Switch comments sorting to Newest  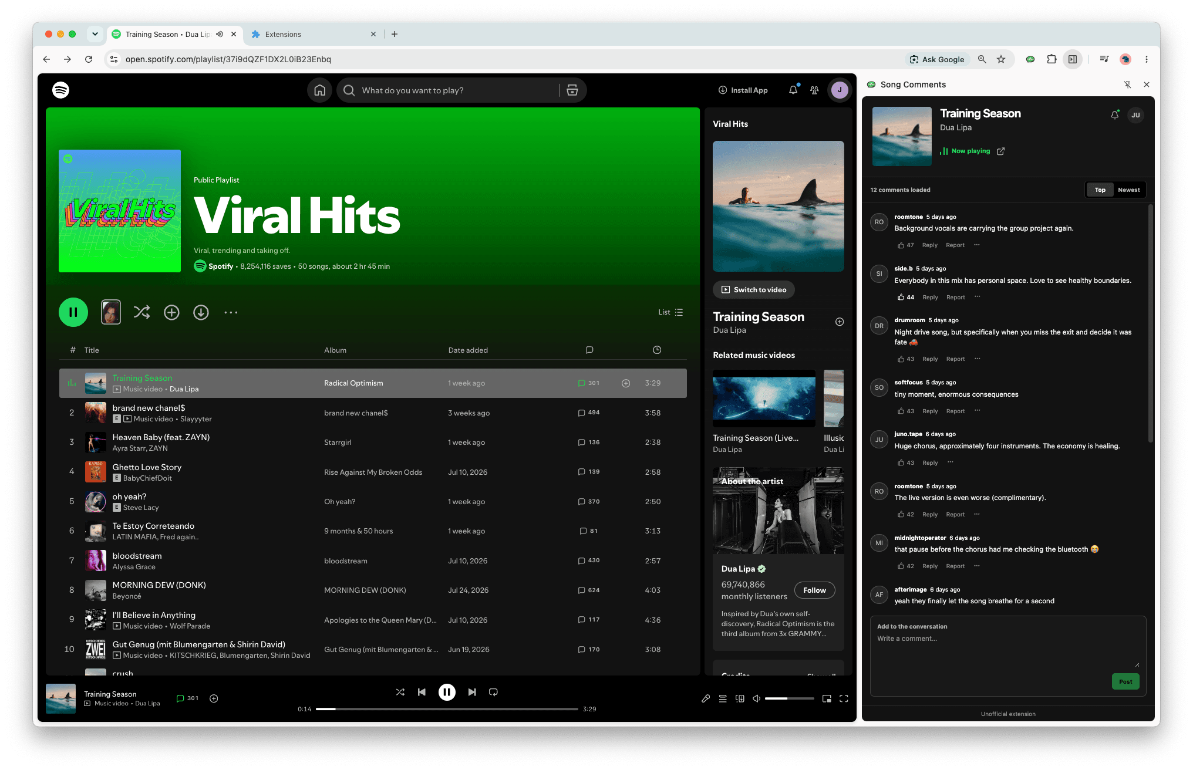(x=1128, y=190)
